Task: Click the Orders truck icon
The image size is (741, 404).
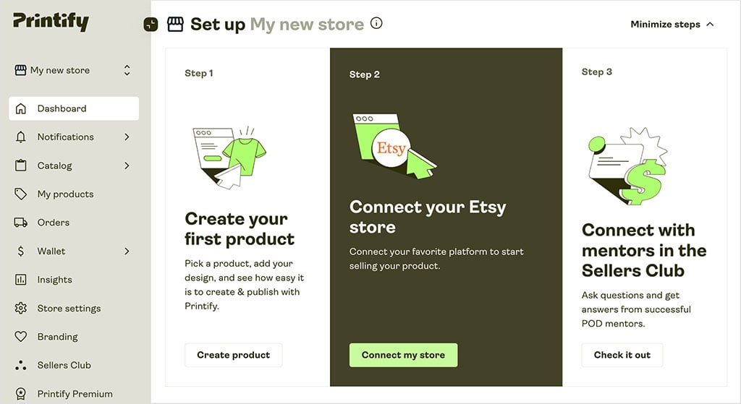Action: tap(21, 223)
